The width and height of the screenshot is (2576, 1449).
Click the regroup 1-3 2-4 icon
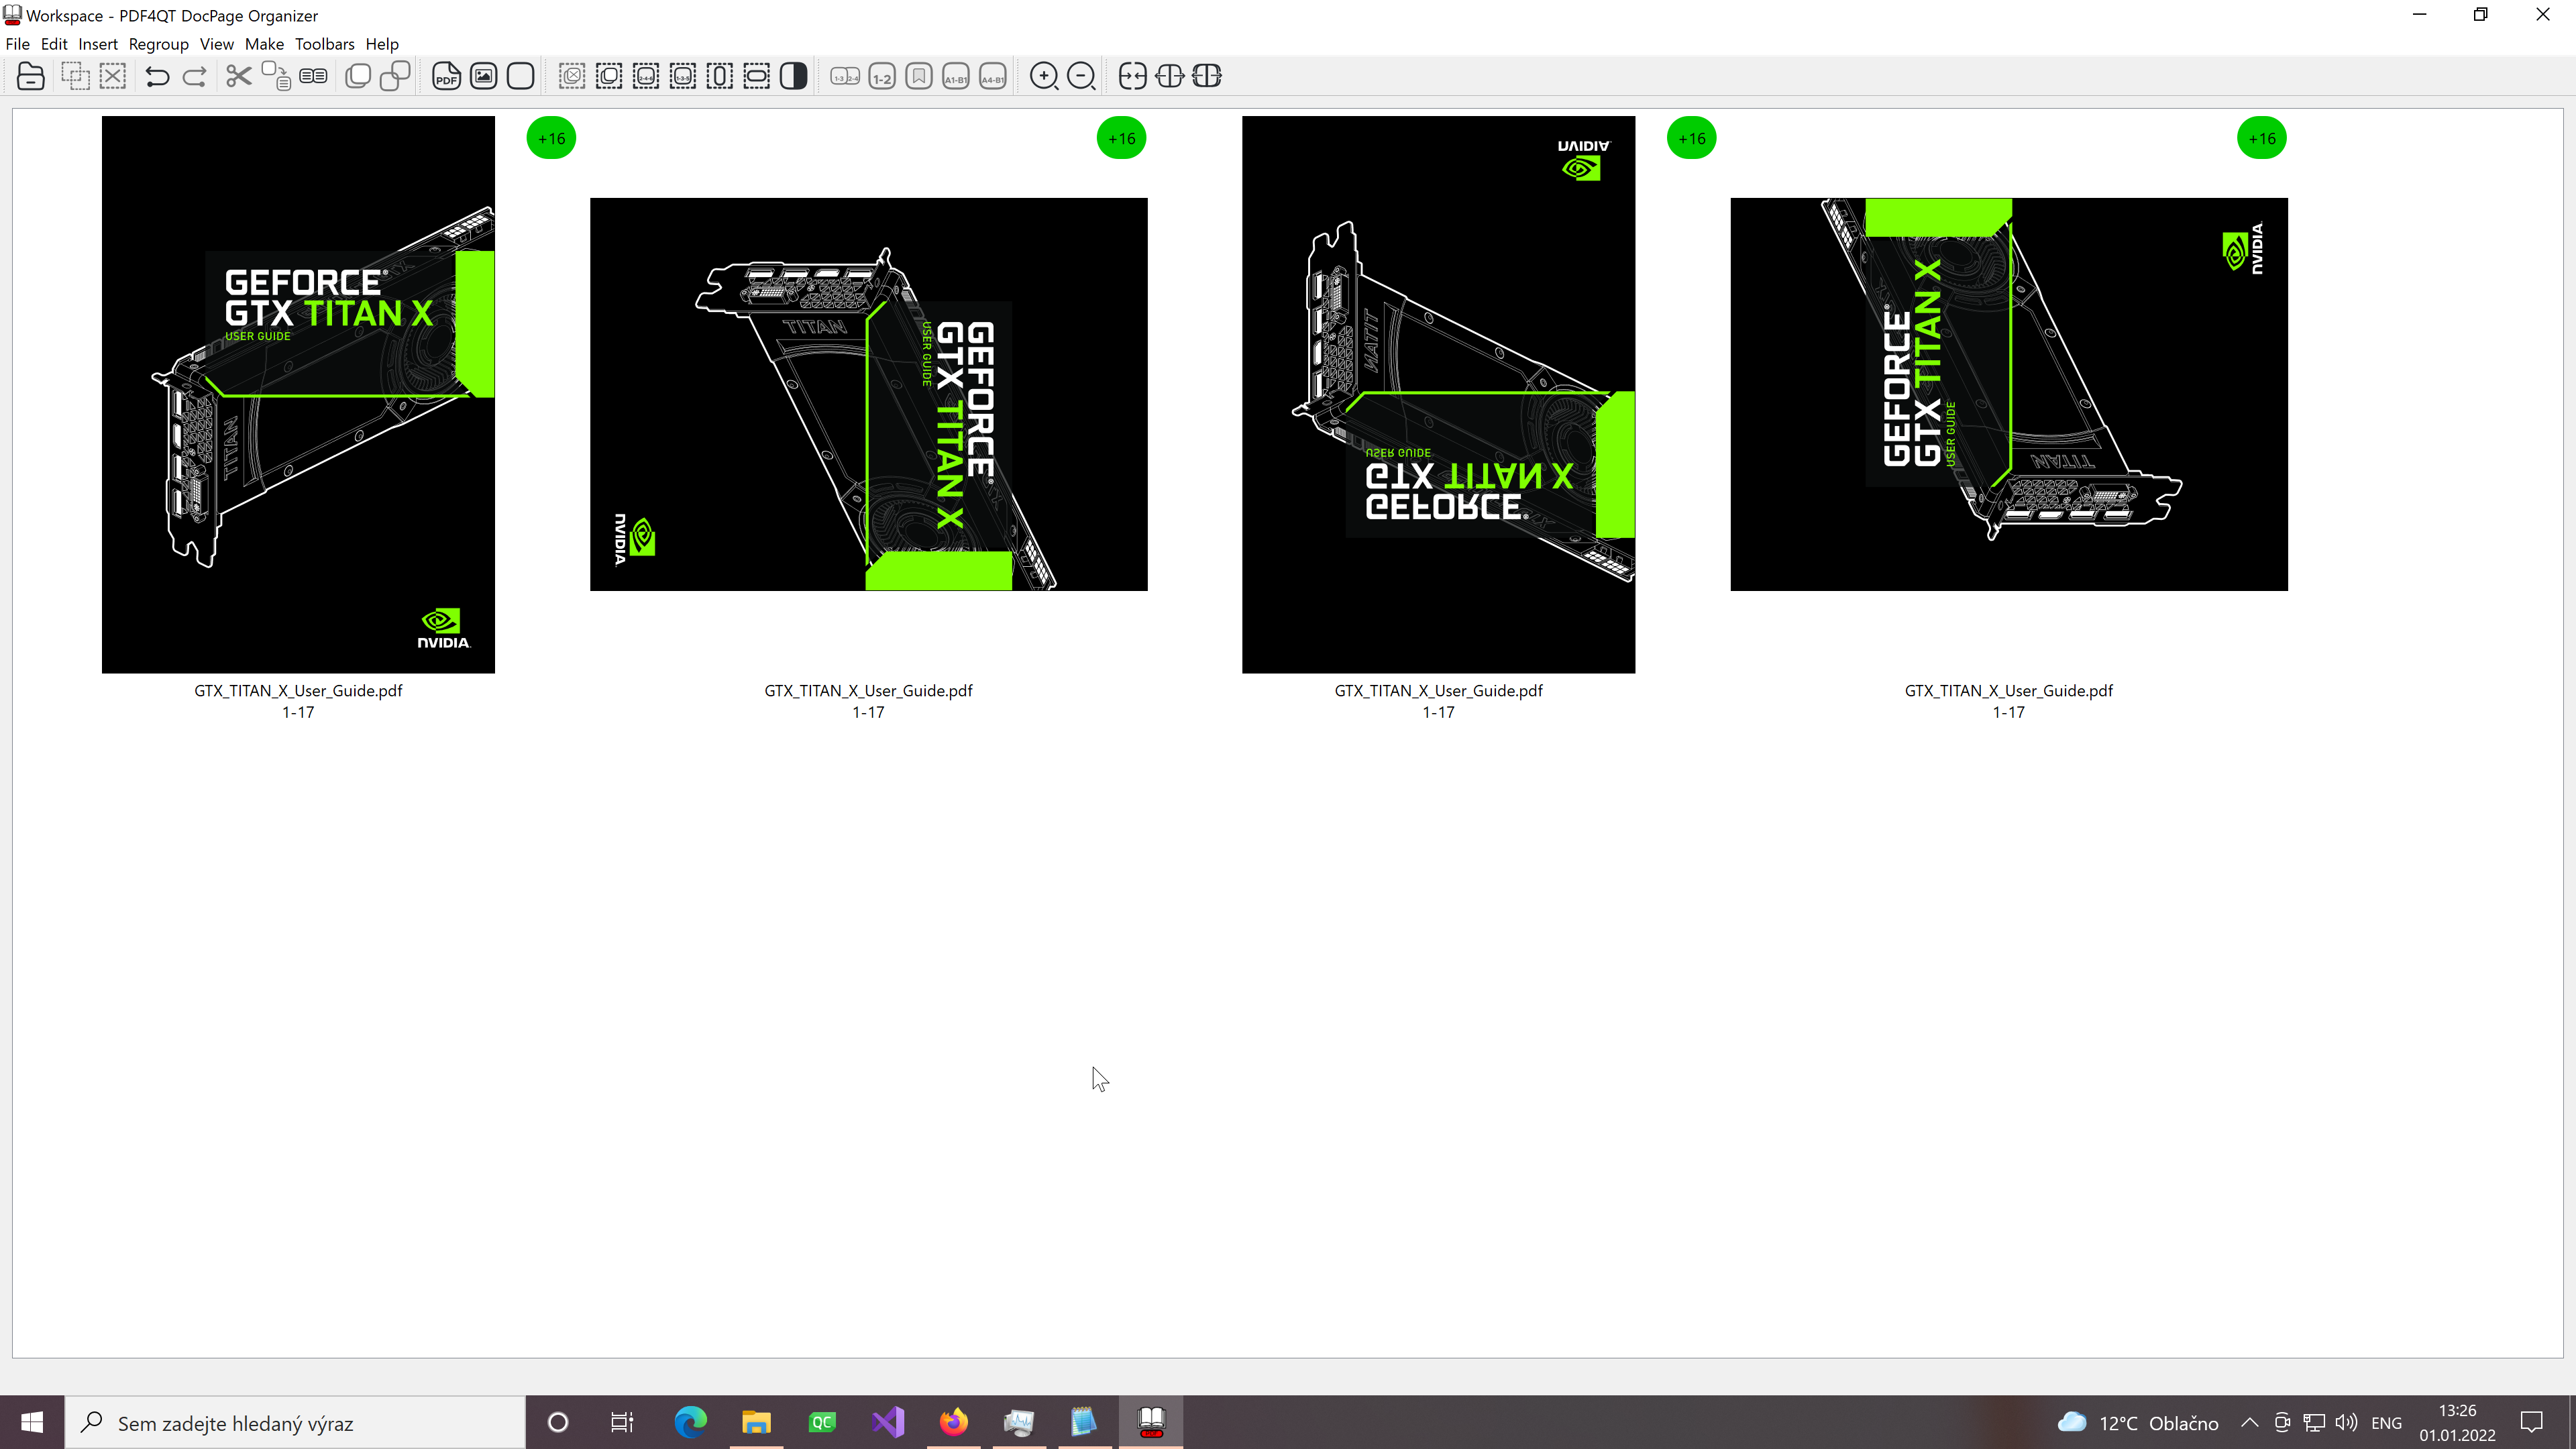coord(845,76)
